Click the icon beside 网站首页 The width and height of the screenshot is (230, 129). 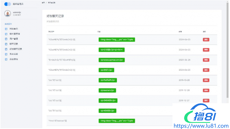tap(6, 29)
